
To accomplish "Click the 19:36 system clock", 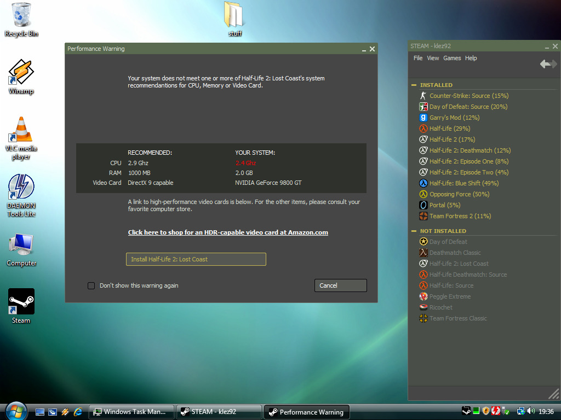I will [x=546, y=412].
